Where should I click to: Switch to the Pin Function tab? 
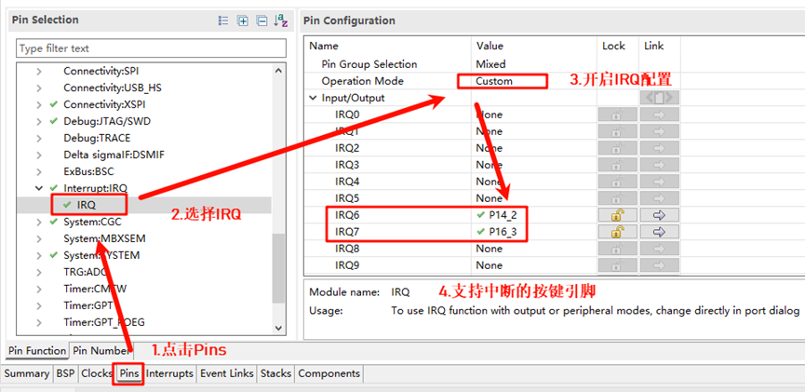(37, 351)
